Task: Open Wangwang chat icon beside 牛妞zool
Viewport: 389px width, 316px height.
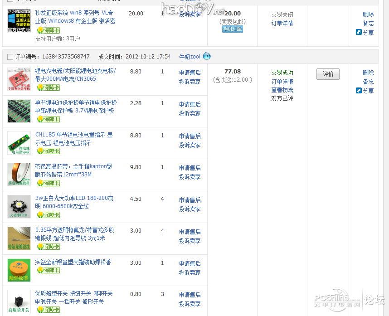Action: (x=207, y=56)
